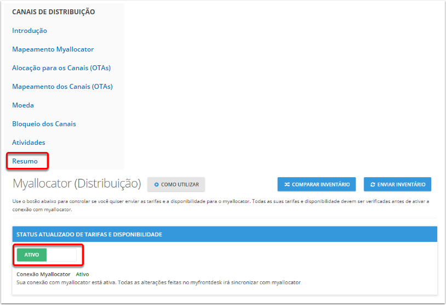Click the Como Utilizar button
The width and height of the screenshot is (446, 305).
click(x=176, y=184)
